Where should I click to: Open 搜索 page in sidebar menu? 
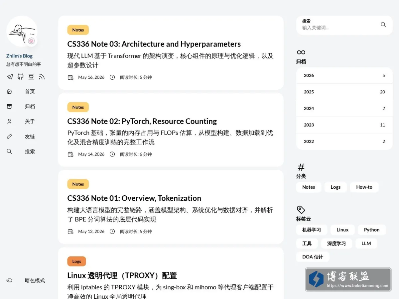[x=30, y=151]
